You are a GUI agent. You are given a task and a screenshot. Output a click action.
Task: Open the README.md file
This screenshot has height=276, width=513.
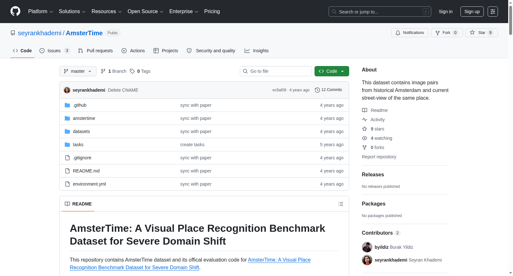(x=86, y=171)
